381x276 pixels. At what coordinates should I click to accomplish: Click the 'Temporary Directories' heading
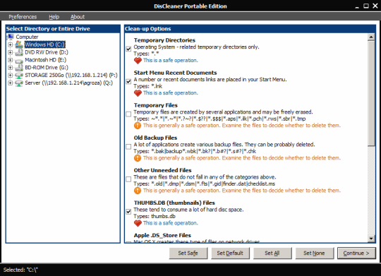[164, 40]
